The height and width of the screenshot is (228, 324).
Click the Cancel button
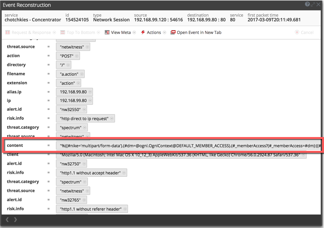304,32
